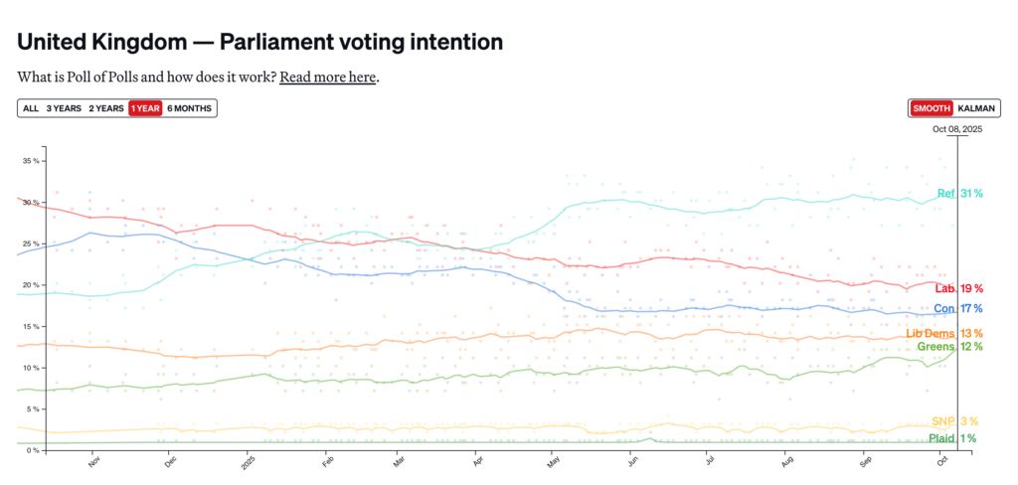Open the 'Read more here' link
1018x485 pixels.
[328, 77]
